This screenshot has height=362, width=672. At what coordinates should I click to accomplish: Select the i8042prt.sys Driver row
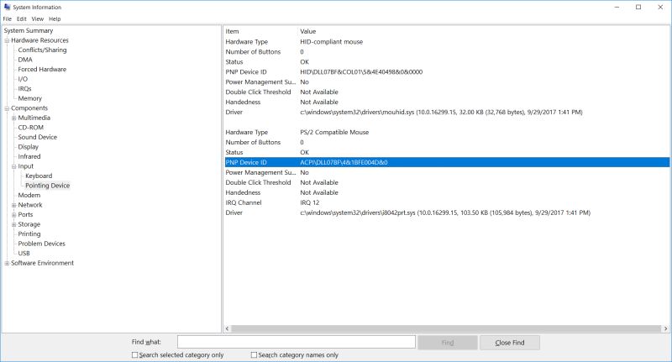tap(447, 212)
